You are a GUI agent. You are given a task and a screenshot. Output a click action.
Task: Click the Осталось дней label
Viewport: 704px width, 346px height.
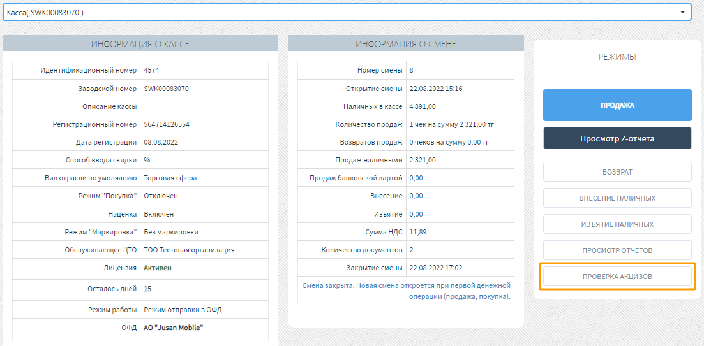pos(112,289)
